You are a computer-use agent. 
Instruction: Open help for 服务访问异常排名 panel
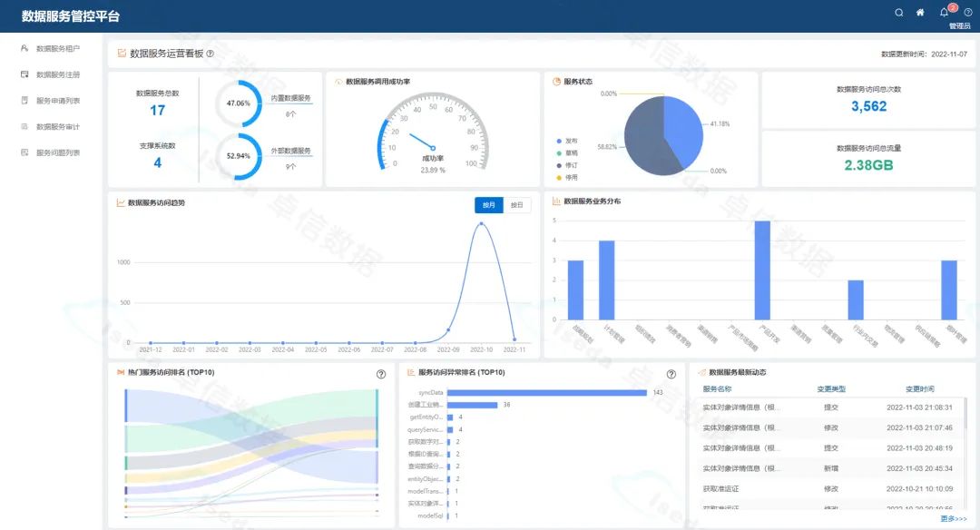[x=671, y=374]
